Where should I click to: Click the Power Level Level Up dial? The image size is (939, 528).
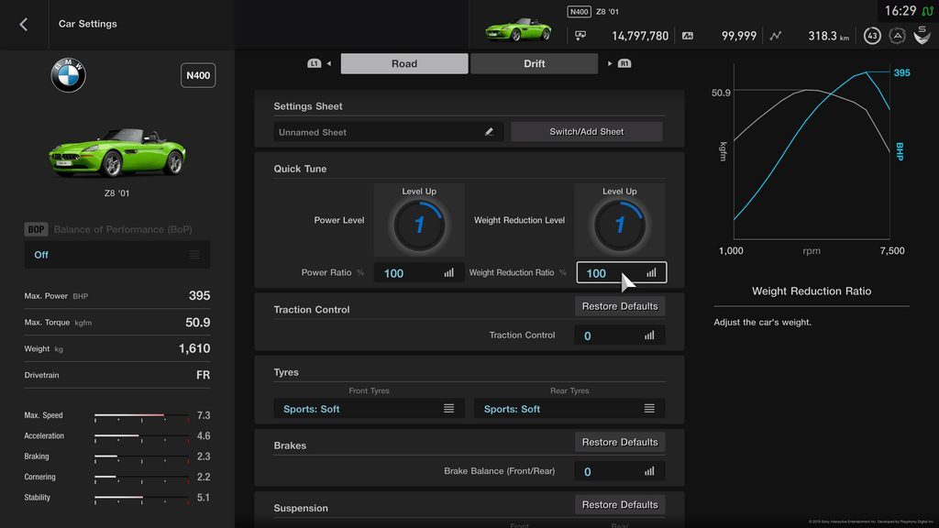point(419,225)
